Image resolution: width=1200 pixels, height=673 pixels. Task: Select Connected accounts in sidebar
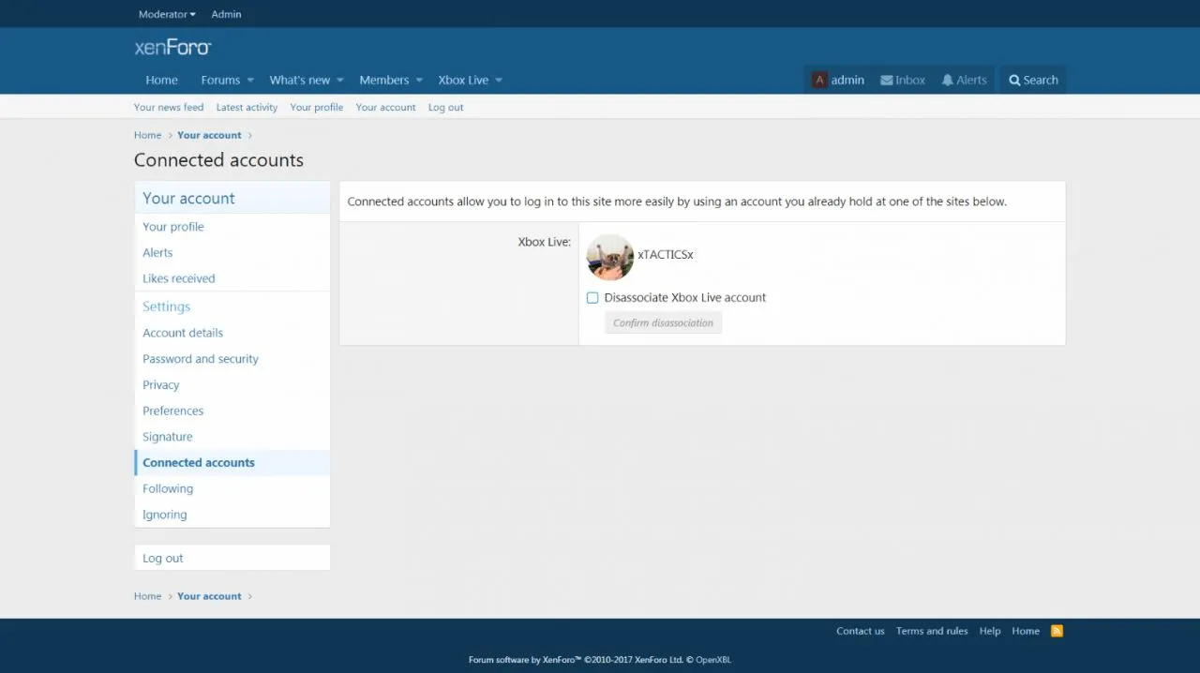(x=232, y=463)
